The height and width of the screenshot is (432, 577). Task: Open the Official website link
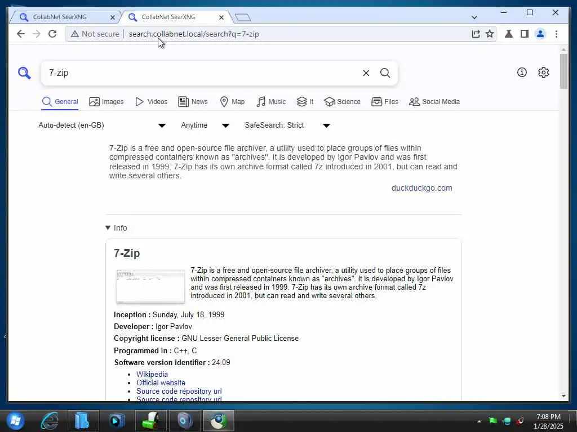point(161,382)
